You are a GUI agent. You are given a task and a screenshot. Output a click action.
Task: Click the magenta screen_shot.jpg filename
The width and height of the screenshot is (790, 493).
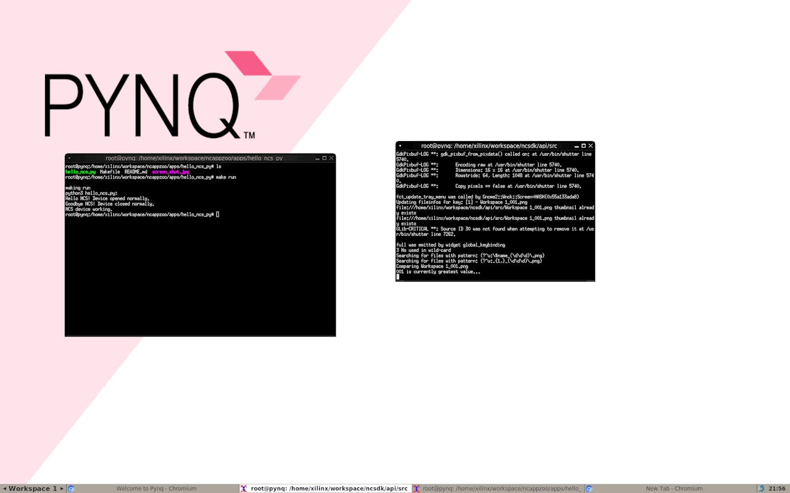pos(170,172)
